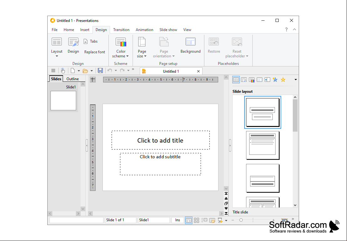Viewport: 347px width, 241px height.
Task: Open Page size options
Action: 142,48
